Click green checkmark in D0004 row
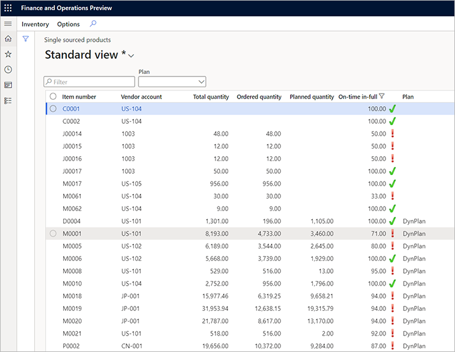 pos(392,221)
